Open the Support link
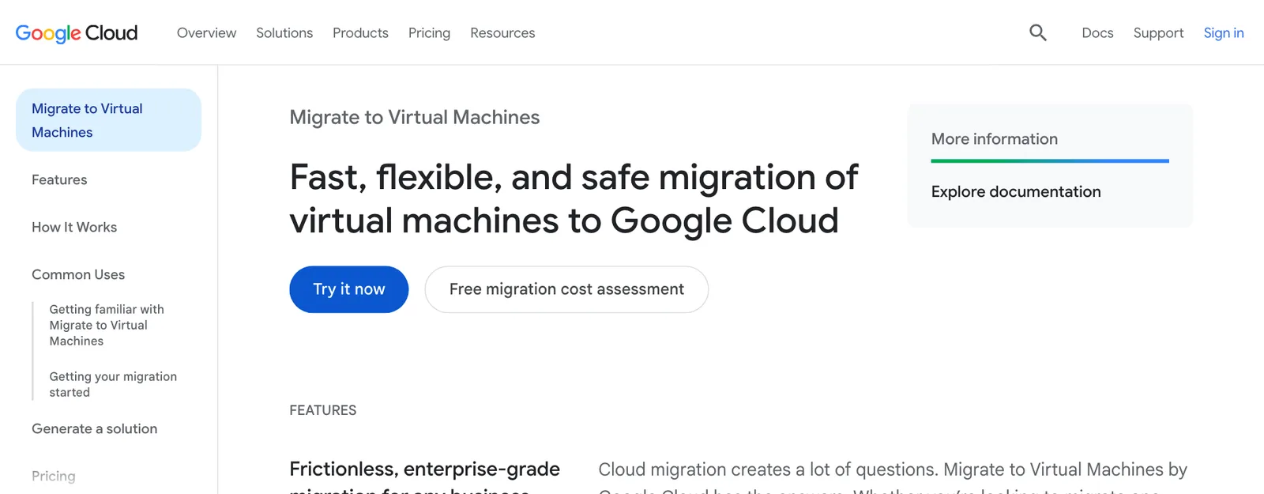Screen dimensions: 1264x494 (x=1158, y=32)
